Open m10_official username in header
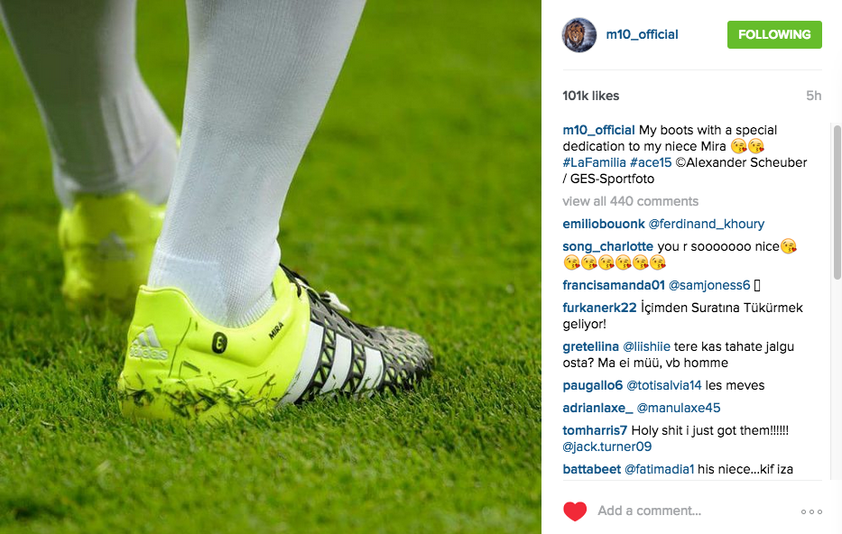842x534 pixels. pyautogui.click(x=642, y=35)
